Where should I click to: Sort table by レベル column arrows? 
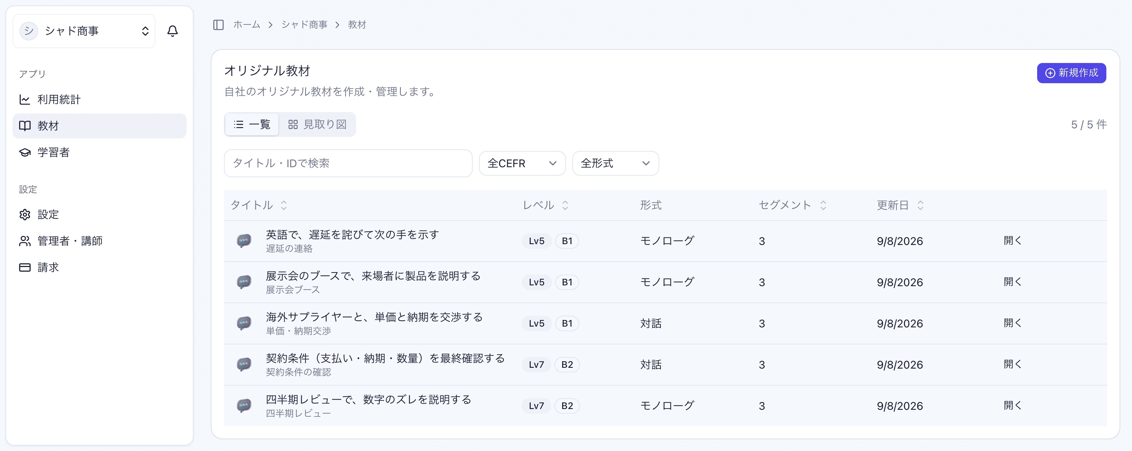565,205
